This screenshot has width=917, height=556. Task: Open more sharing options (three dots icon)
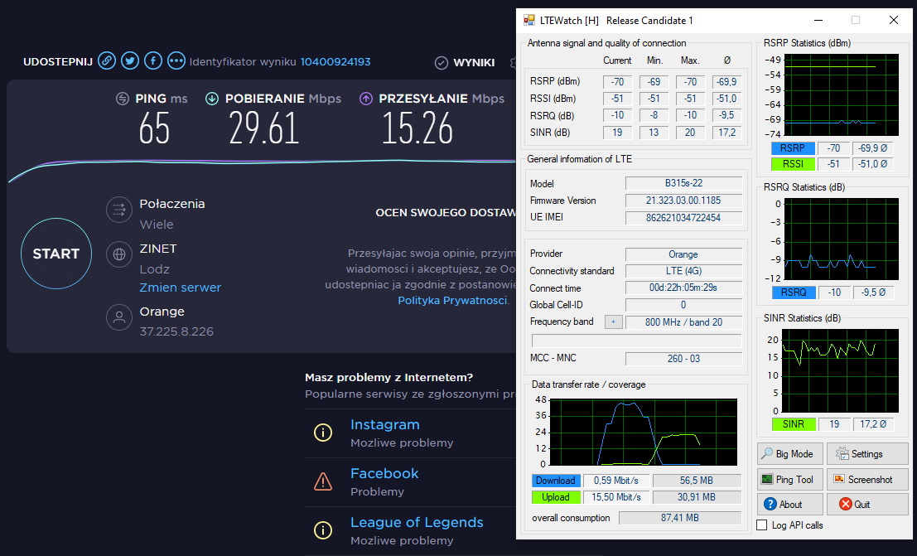pos(176,60)
